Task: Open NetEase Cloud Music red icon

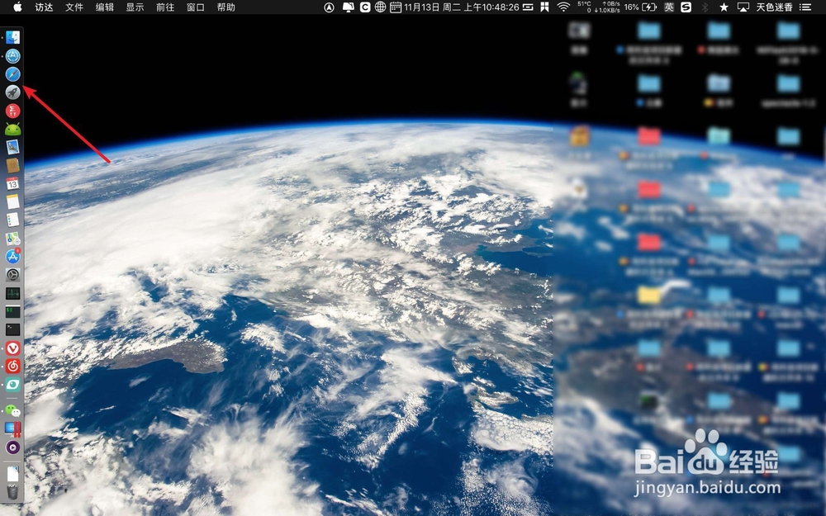Action: [12, 367]
